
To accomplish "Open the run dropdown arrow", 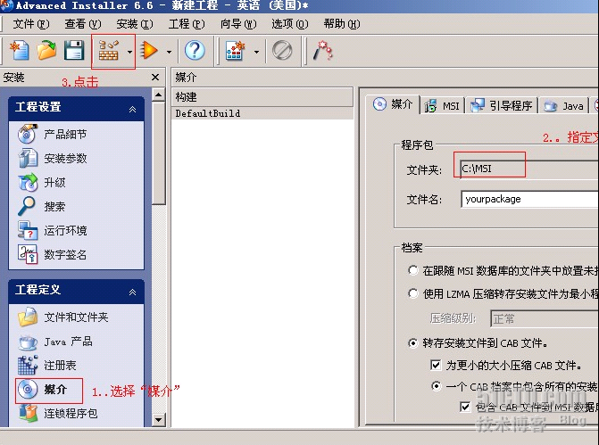I will coord(169,51).
